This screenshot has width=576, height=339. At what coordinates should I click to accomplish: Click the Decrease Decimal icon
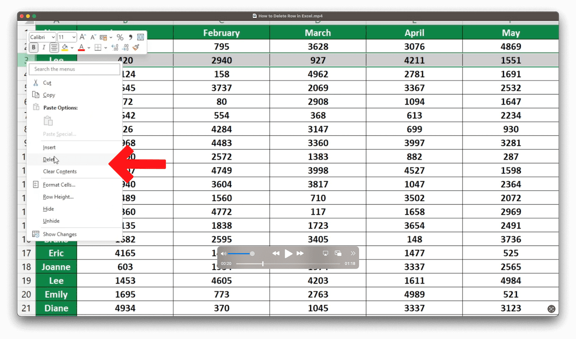125,48
